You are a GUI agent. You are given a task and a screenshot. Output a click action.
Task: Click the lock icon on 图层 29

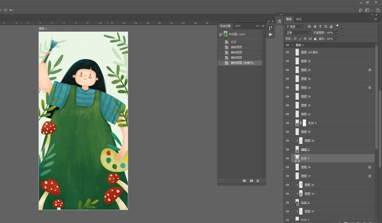pyautogui.click(x=370, y=167)
